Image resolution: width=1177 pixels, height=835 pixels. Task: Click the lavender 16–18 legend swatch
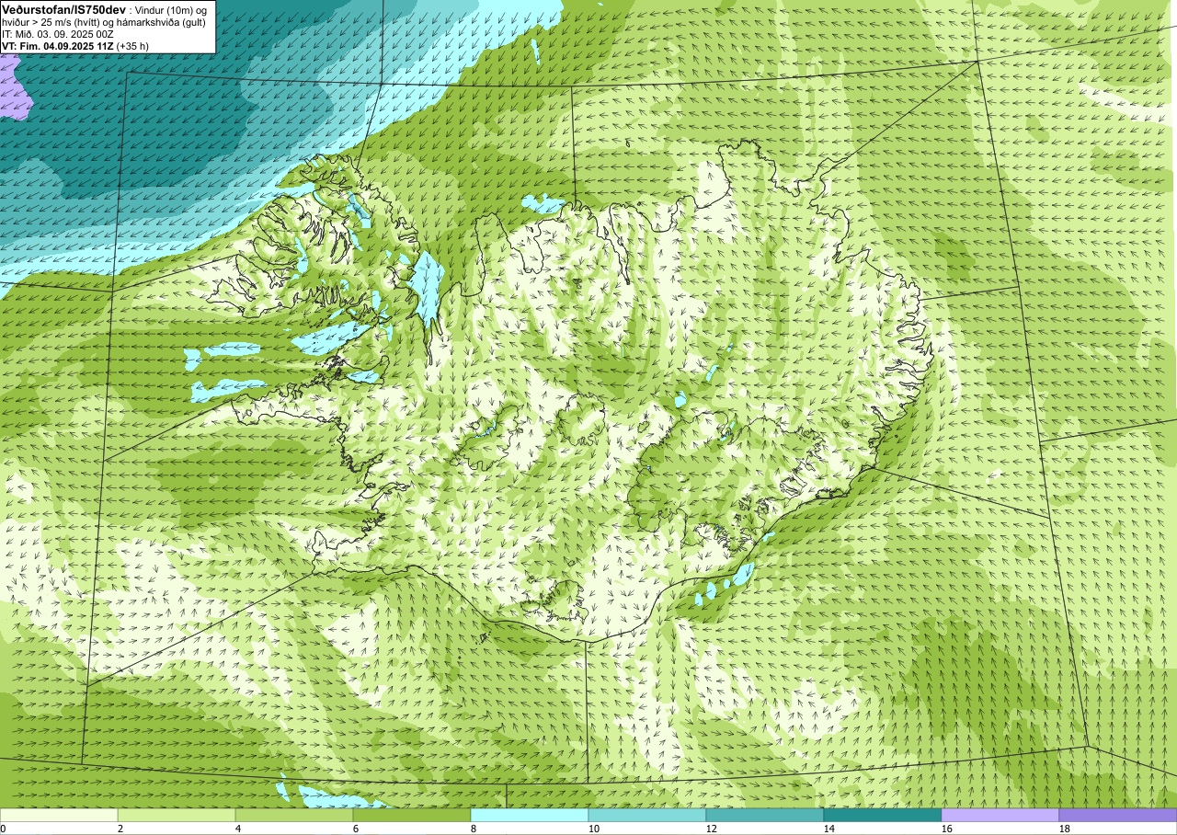[1000, 815]
